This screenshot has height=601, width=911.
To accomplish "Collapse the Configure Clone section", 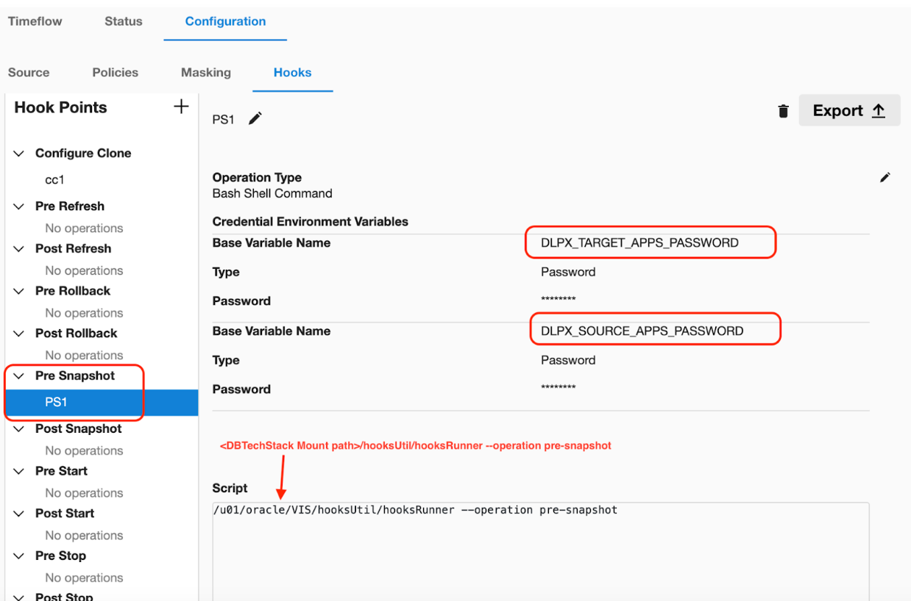I will 19,154.
